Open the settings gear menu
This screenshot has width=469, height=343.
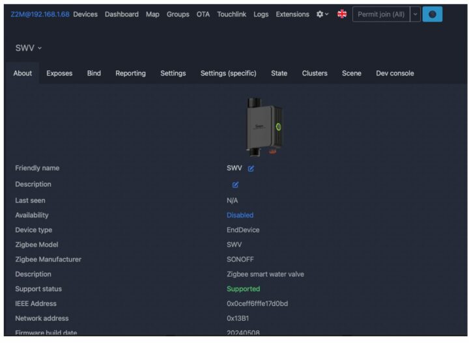[322, 14]
